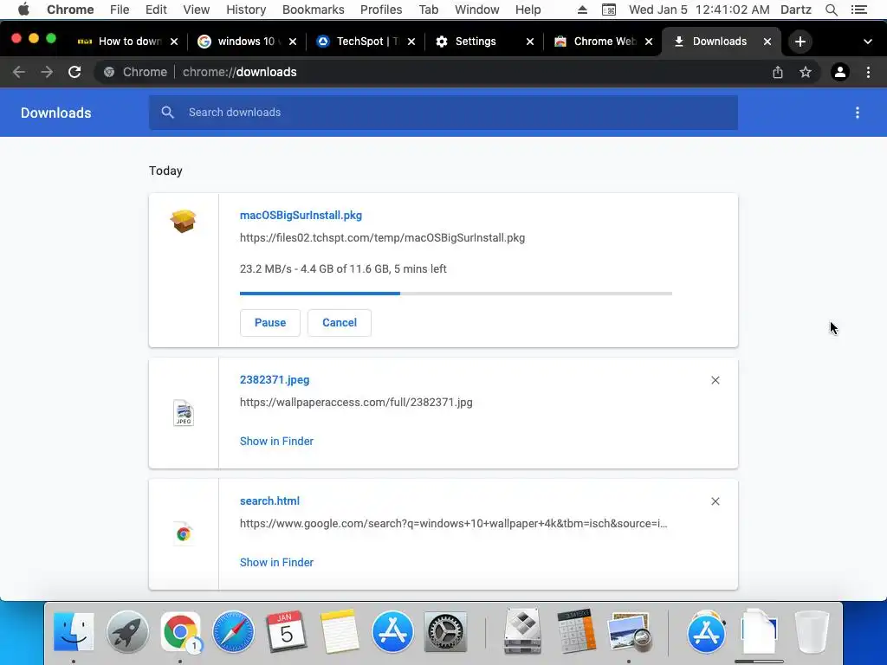Open the Downloads page more-actions menu
The height and width of the screenshot is (665, 887).
pos(858,113)
